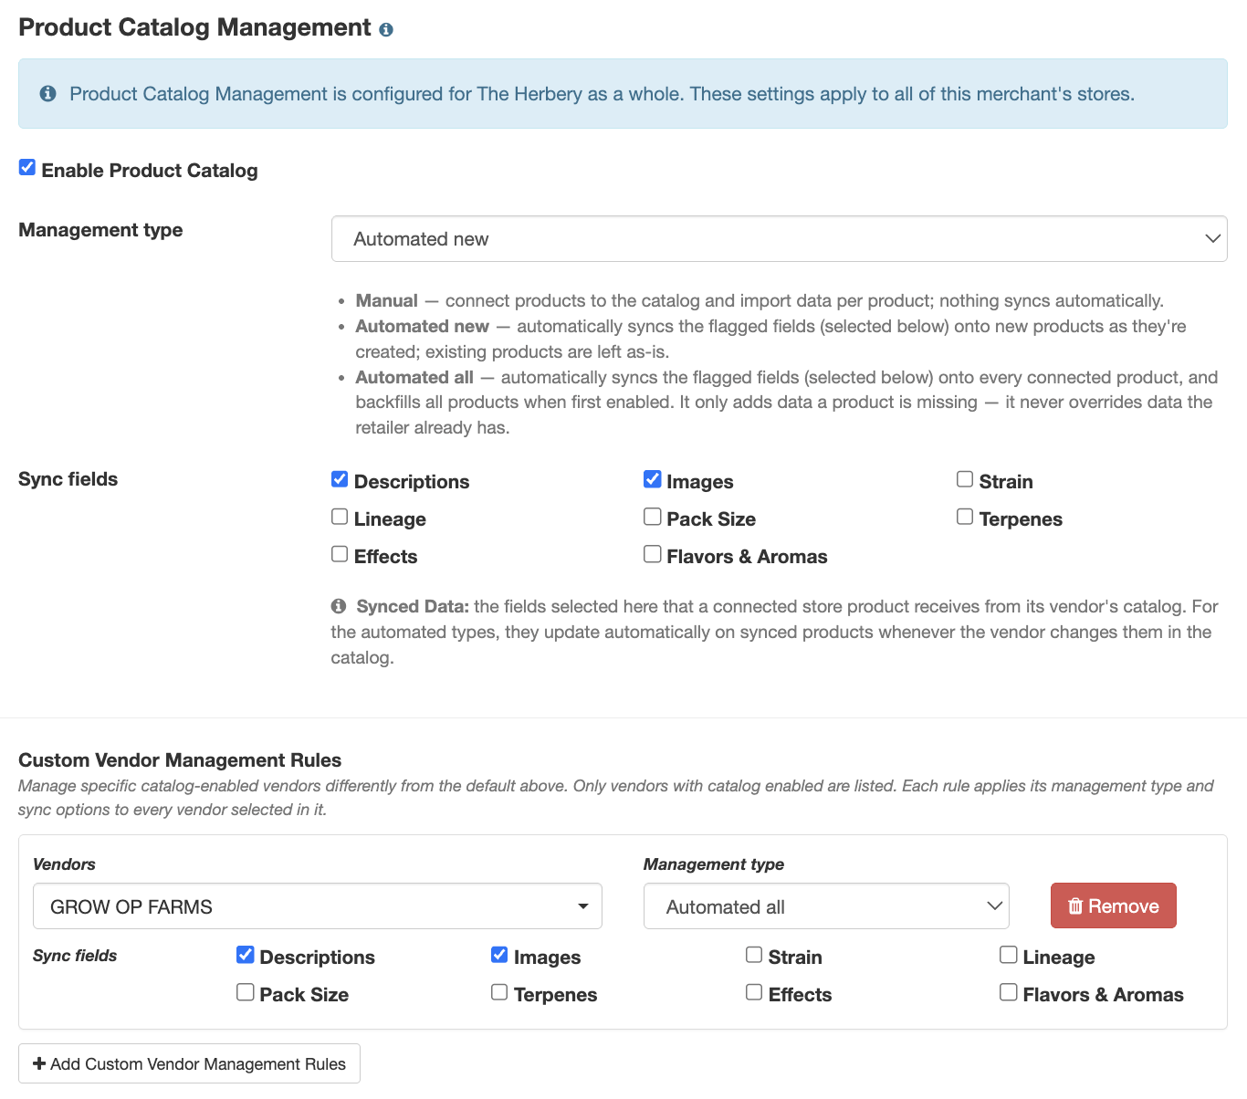Check Terpenes in the GROW OP FARMS rule
Viewport: 1247px width, 1099px height.
pyautogui.click(x=499, y=992)
